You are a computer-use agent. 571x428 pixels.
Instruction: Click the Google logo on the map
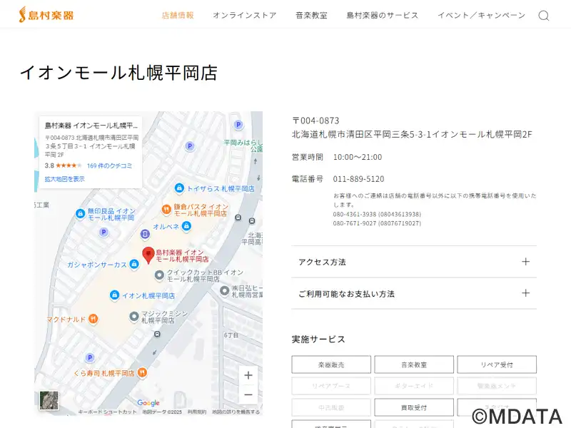pyautogui.click(x=148, y=402)
